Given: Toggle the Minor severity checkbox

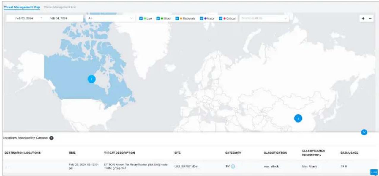Looking at the screenshot, I should coord(158,18).
